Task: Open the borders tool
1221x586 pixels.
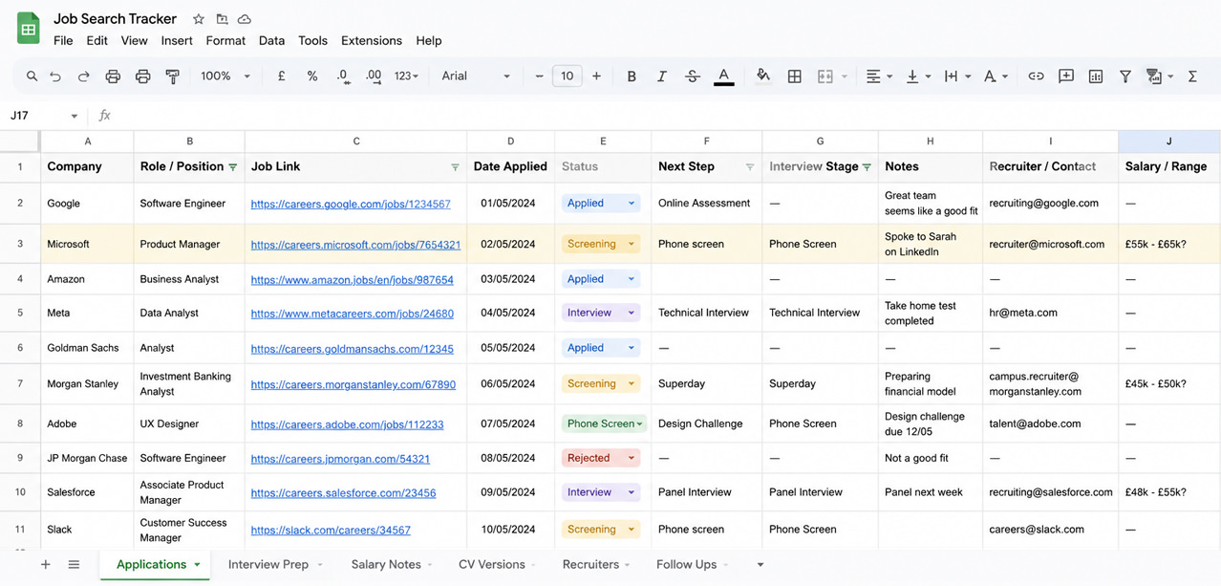Action: coord(794,76)
